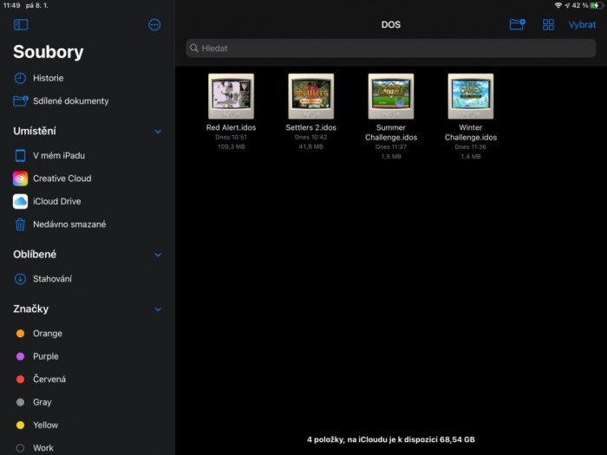Image resolution: width=607 pixels, height=455 pixels.
Task: Click the V mém iPadu device icon
Action: coord(20,155)
